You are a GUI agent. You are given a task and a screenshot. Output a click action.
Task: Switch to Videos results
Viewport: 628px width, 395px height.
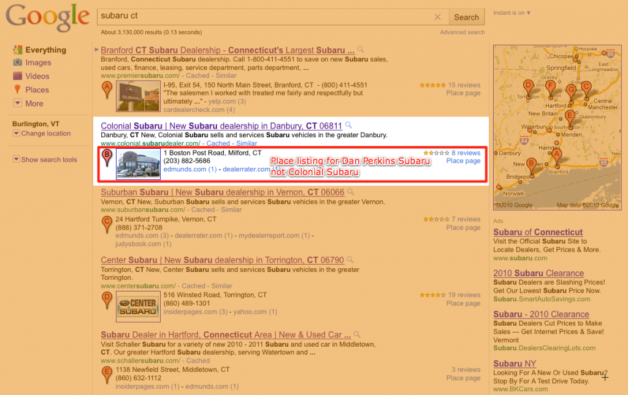[37, 77]
